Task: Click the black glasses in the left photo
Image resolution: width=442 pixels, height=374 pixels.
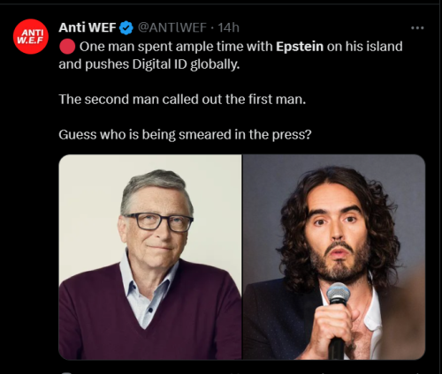Action: 159,222
